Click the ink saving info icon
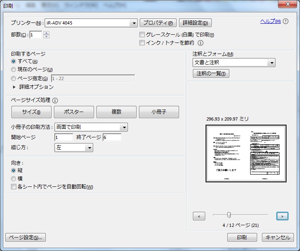 click(201, 43)
